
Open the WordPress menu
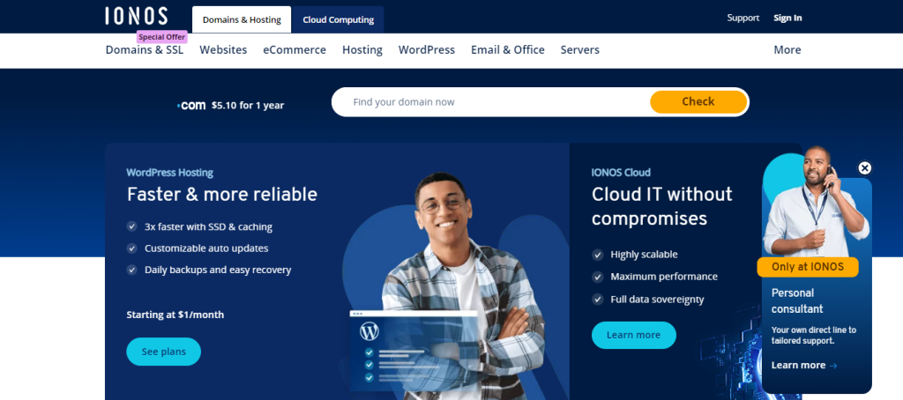(427, 50)
